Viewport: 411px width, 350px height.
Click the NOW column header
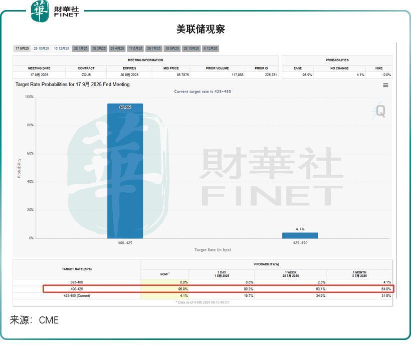[x=165, y=274]
